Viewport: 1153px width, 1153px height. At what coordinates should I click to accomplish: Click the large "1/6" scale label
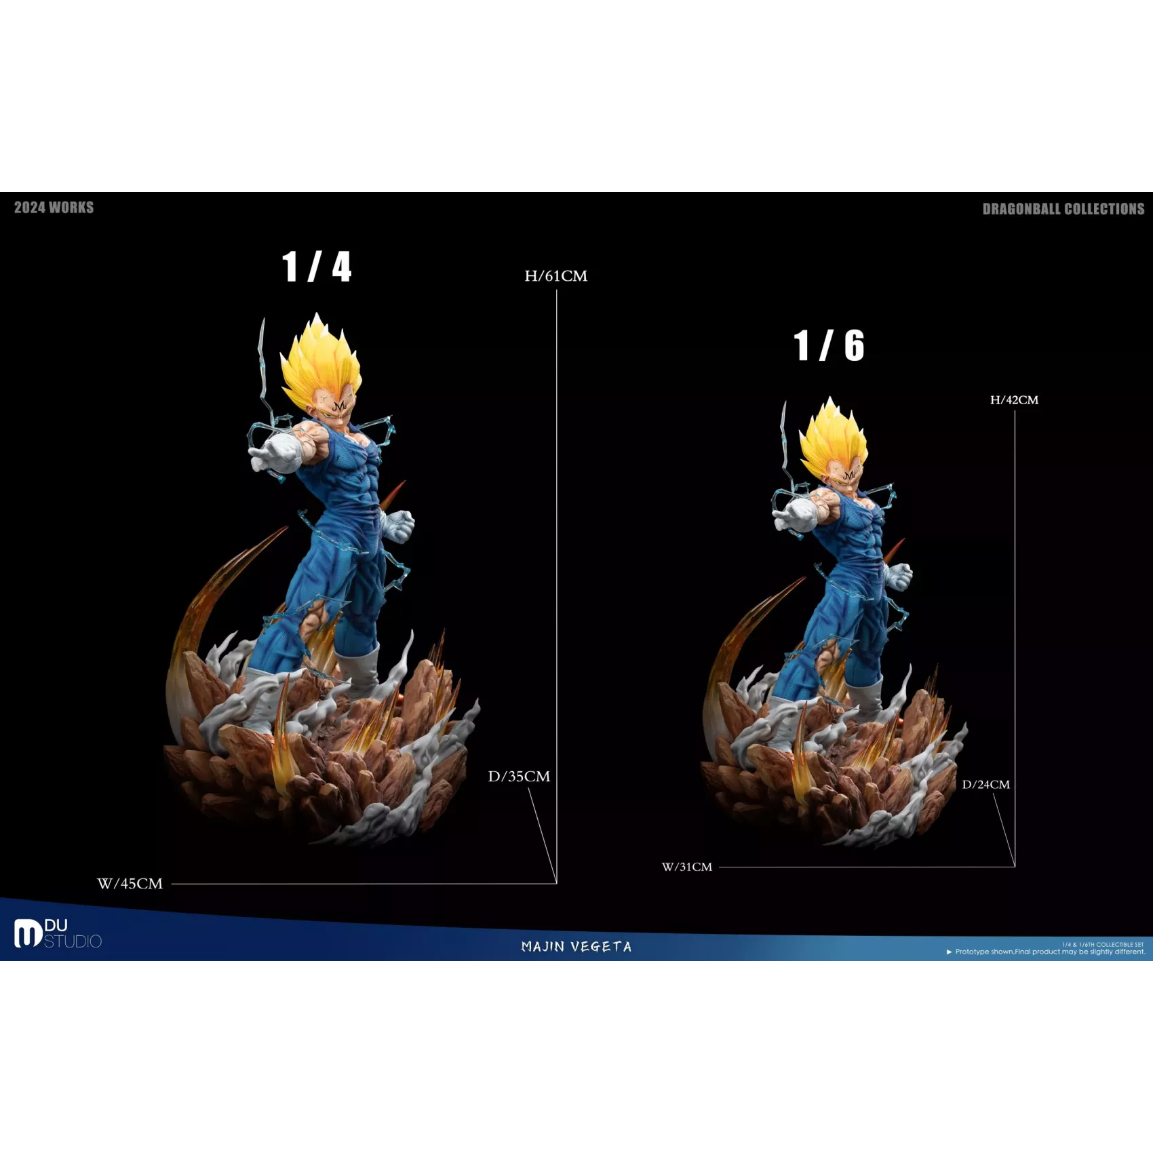(829, 346)
